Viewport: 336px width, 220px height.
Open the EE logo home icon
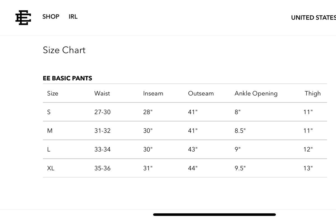click(23, 17)
